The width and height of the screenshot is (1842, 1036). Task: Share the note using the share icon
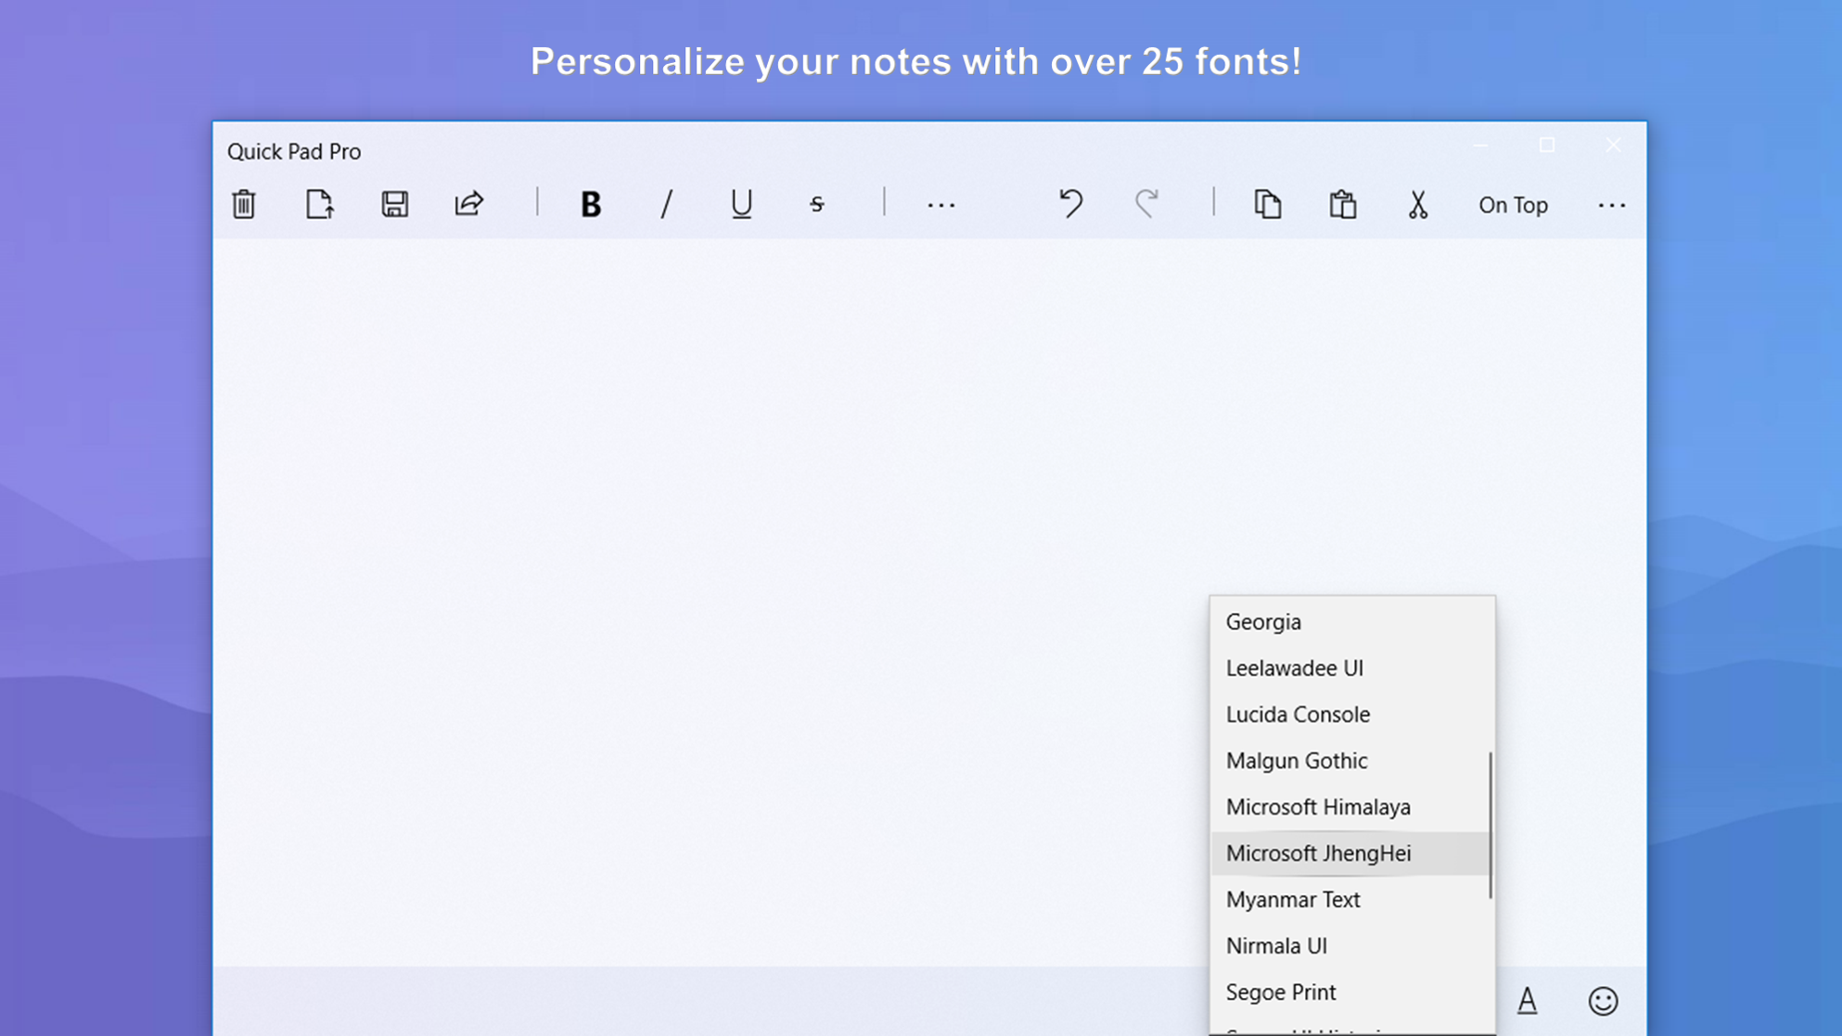point(469,204)
